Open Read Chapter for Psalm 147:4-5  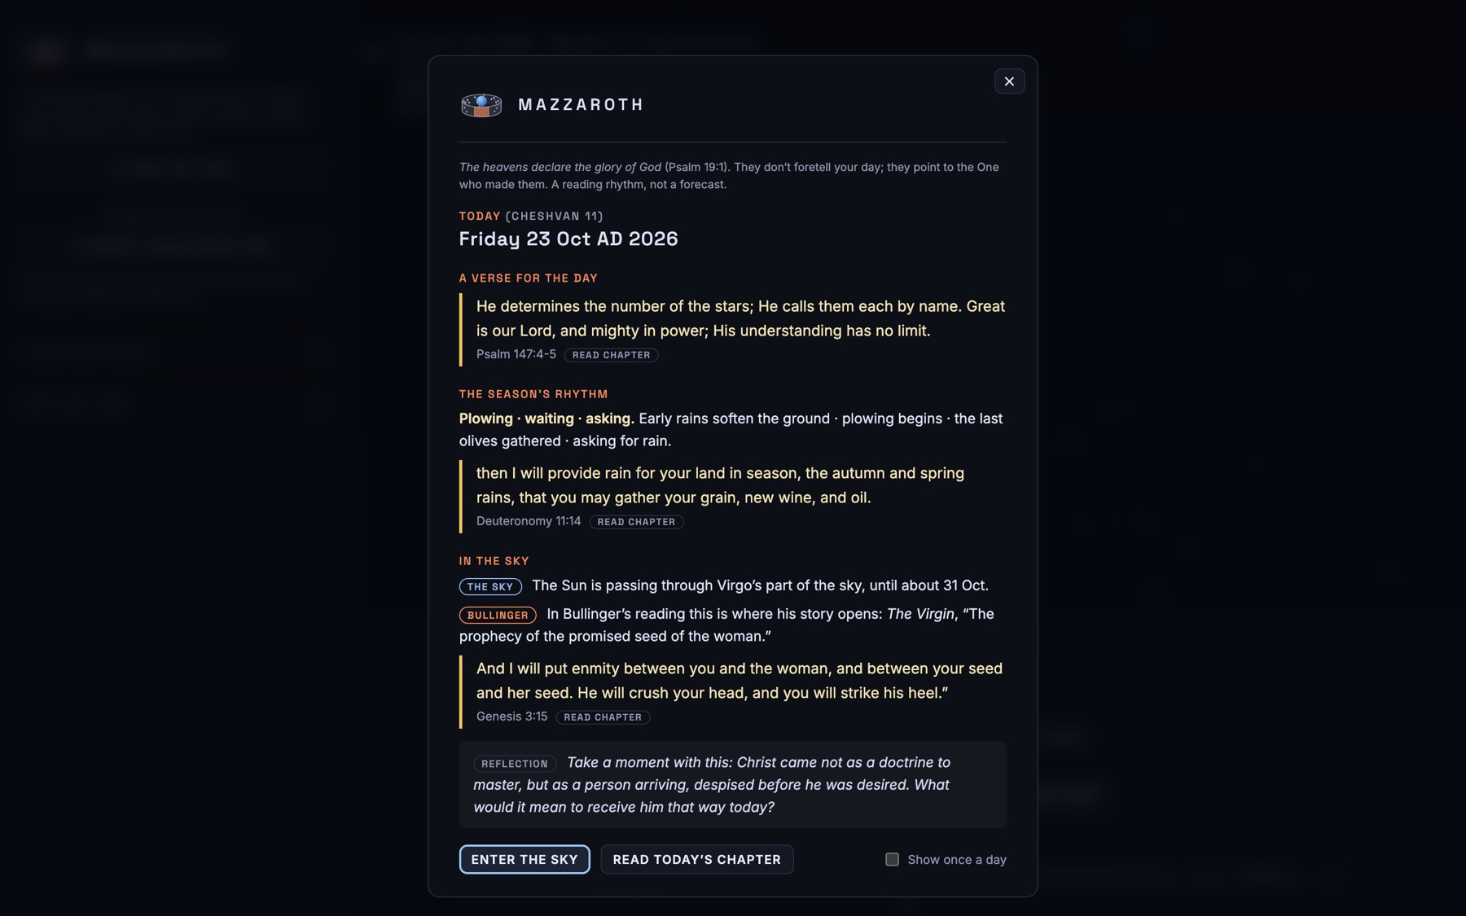click(611, 355)
